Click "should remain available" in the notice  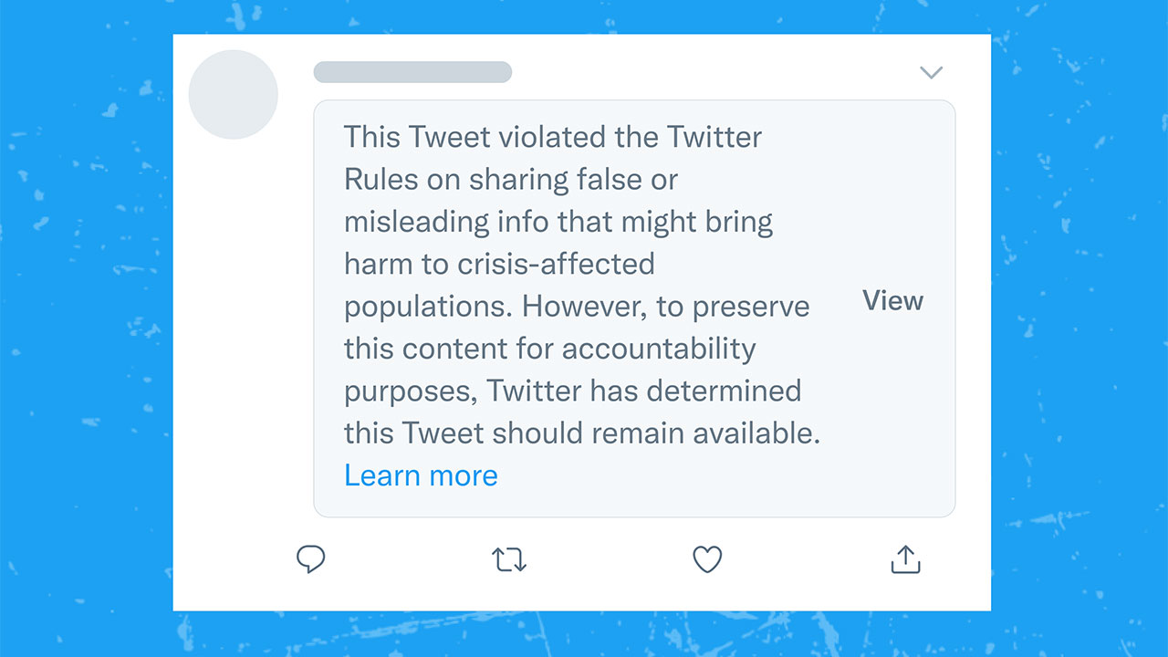pos(656,433)
